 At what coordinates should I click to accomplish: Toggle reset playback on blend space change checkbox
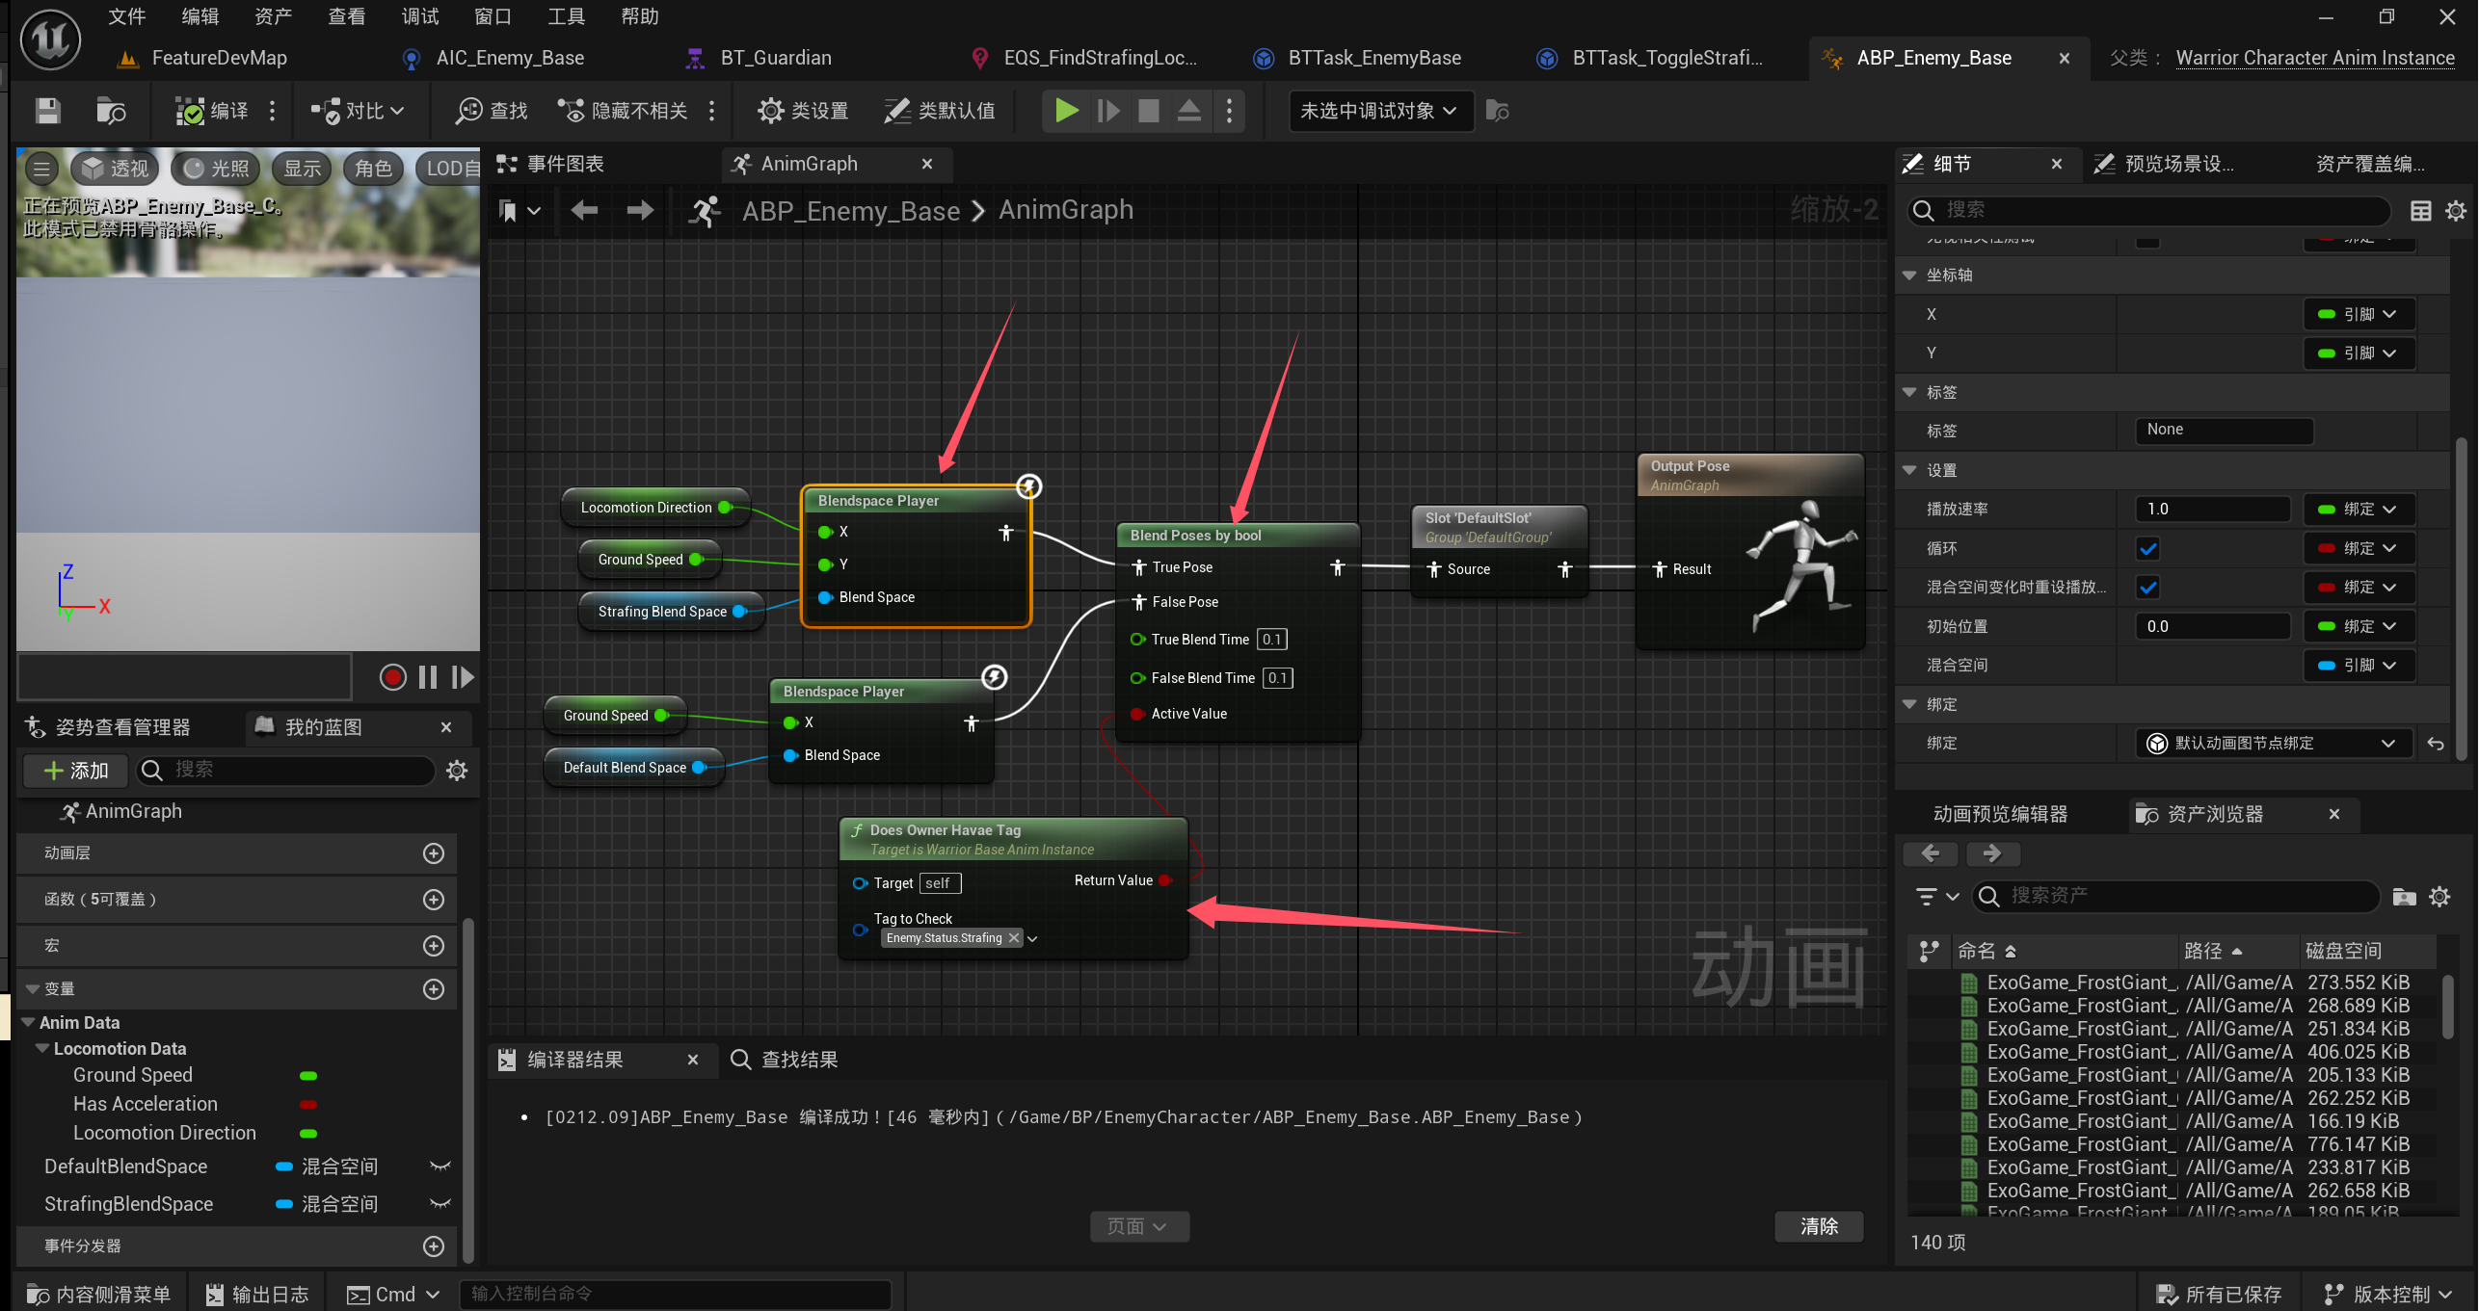pos(2148,588)
